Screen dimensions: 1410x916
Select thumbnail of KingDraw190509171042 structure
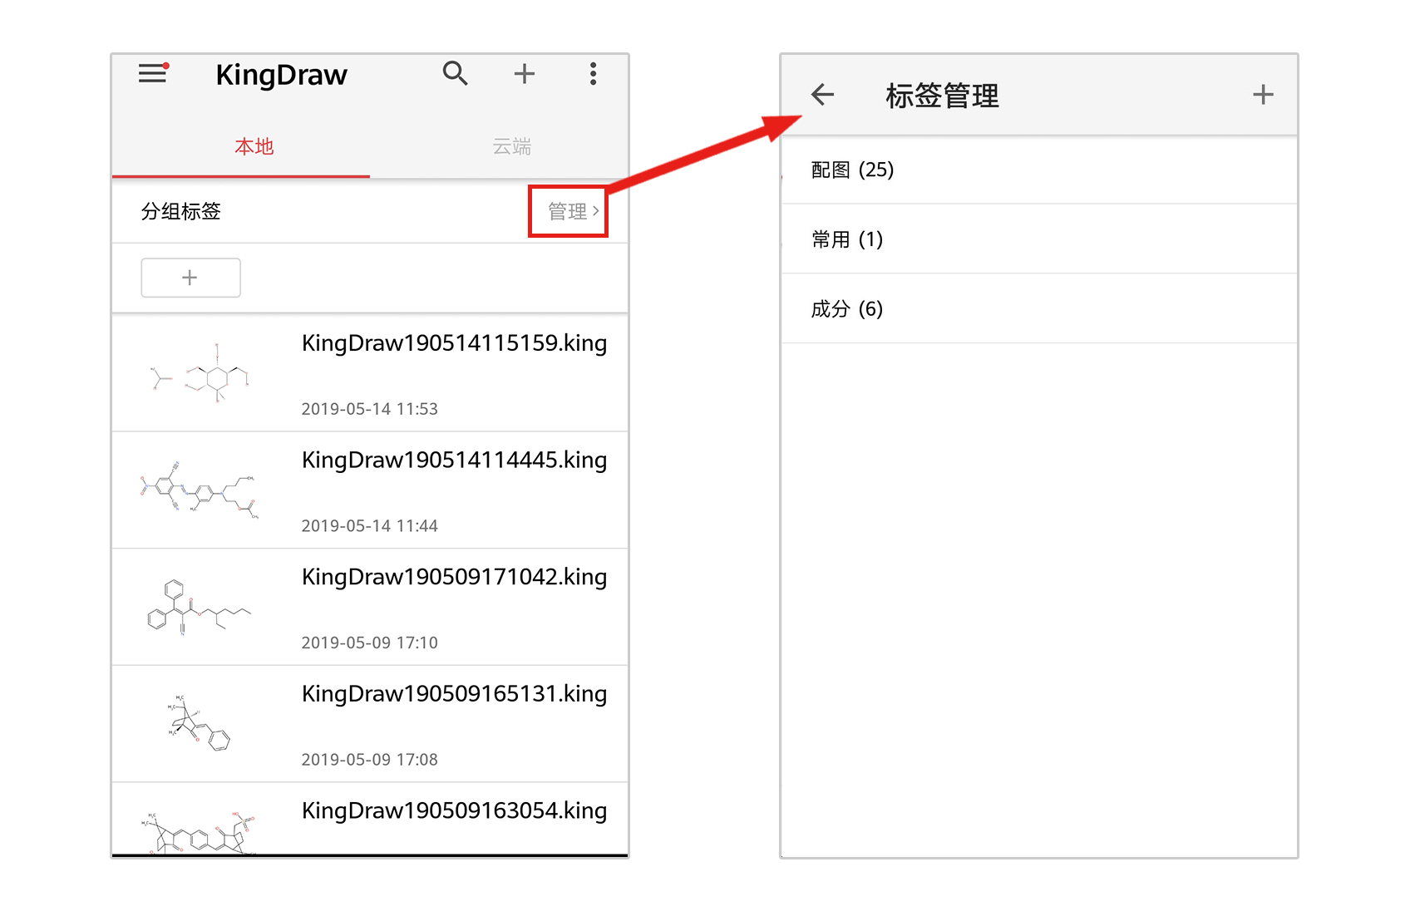[x=198, y=608]
